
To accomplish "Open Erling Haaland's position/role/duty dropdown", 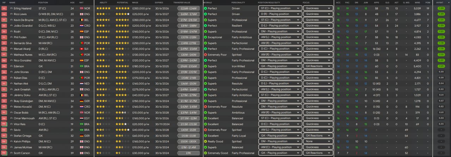I will click(x=280, y=8).
